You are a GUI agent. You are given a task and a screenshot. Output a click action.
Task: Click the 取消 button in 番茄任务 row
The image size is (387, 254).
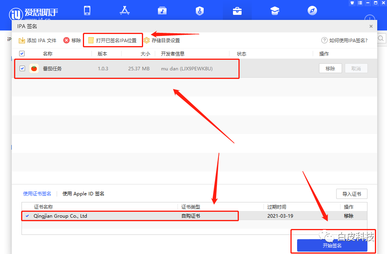click(x=356, y=68)
